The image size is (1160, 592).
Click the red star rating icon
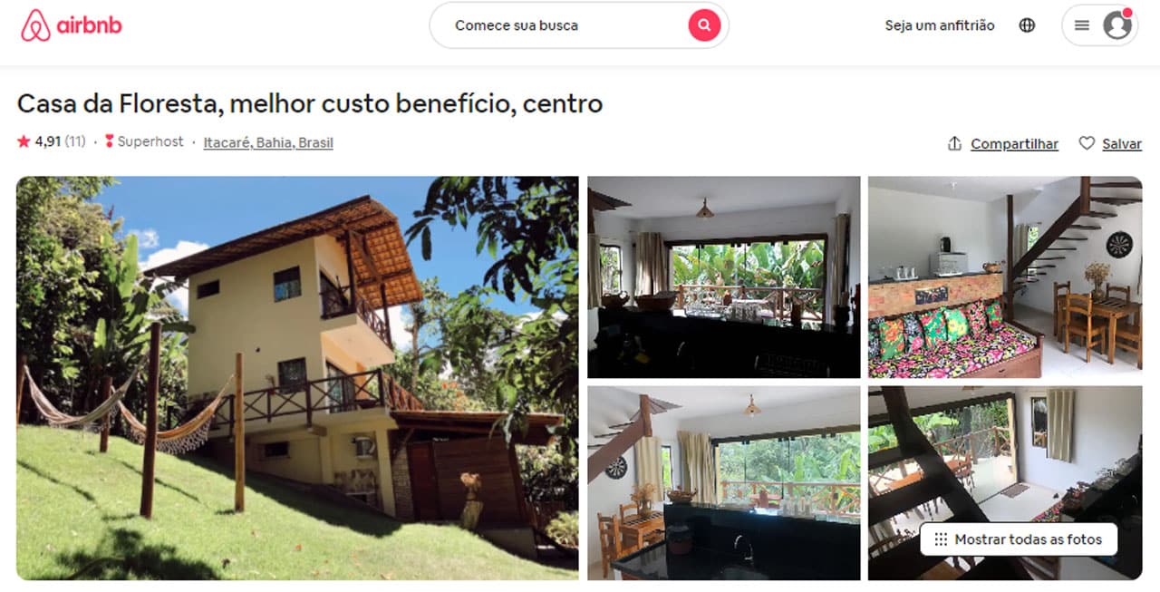[24, 141]
